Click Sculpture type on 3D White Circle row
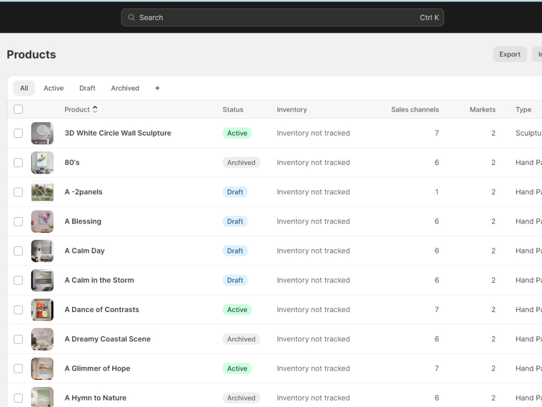This screenshot has height=407, width=542. tap(528, 133)
